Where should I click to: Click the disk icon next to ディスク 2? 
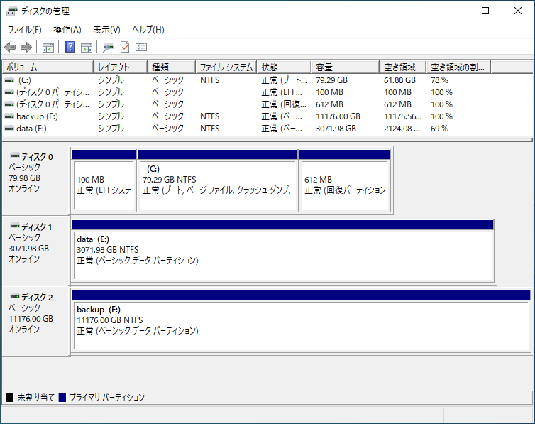tap(15, 296)
